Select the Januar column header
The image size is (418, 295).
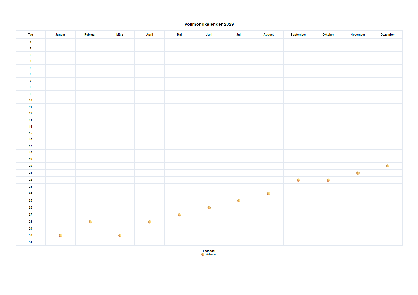point(60,35)
